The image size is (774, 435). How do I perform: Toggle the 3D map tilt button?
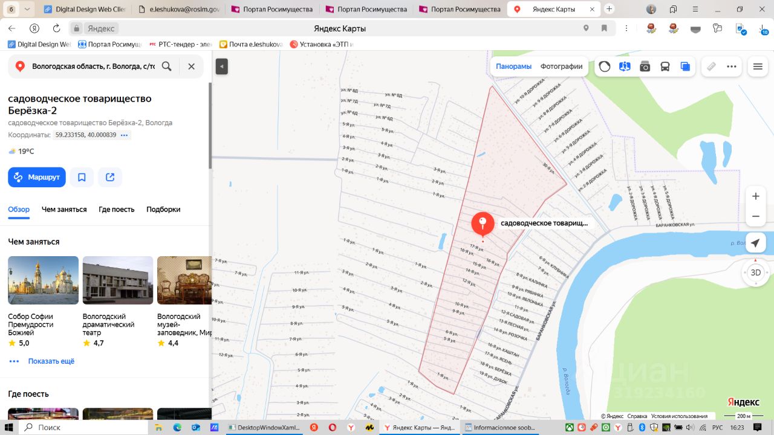756,272
